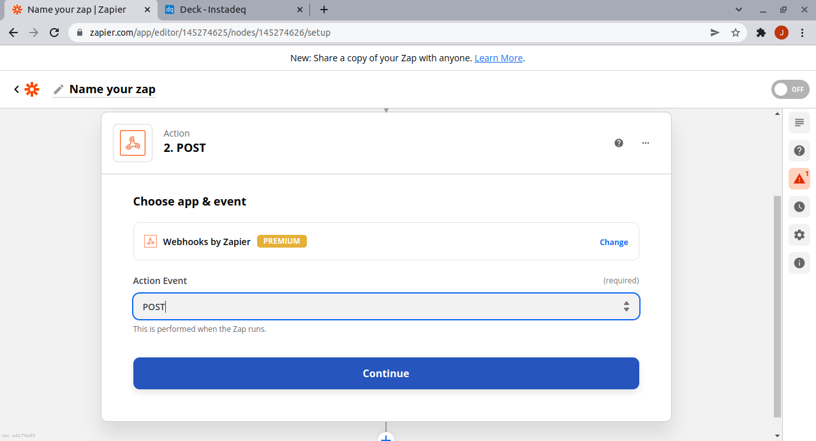Click the 'Action Event' label
This screenshot has width=816, height=441.
point(160,281)
